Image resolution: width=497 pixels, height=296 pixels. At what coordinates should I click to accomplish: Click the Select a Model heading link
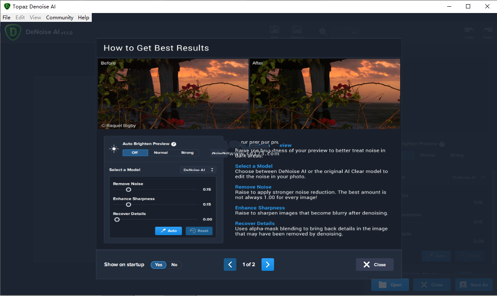coord(254,166)
